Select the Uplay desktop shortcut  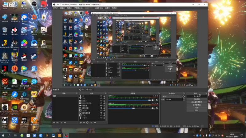pos(34,70)
